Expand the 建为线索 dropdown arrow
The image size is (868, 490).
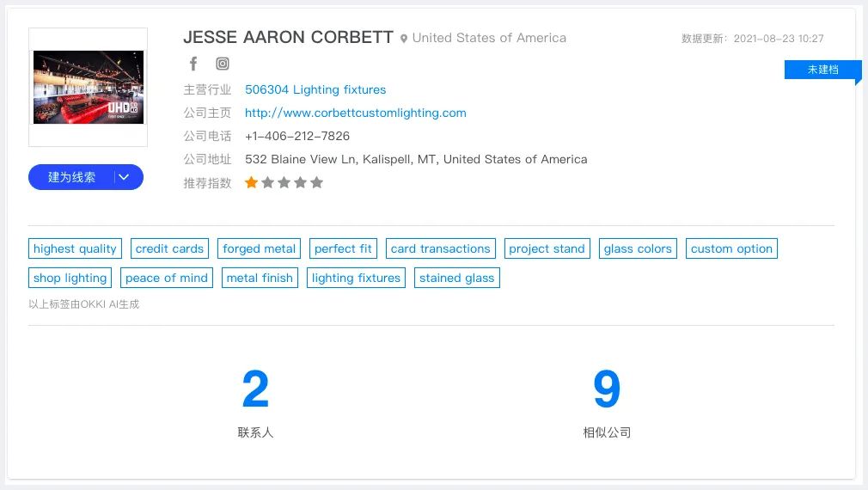point(124,177)
